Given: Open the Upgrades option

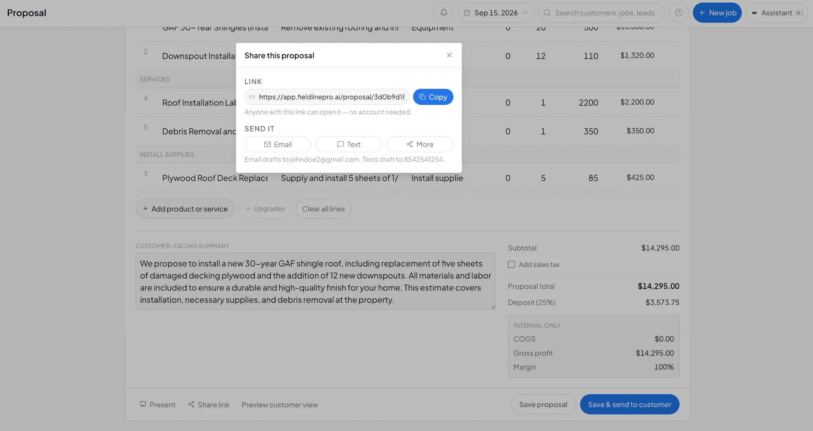Looking at the screenshot, I should [265, 209].
